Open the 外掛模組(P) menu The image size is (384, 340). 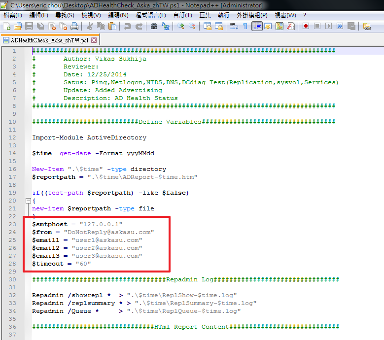[252, 15]
